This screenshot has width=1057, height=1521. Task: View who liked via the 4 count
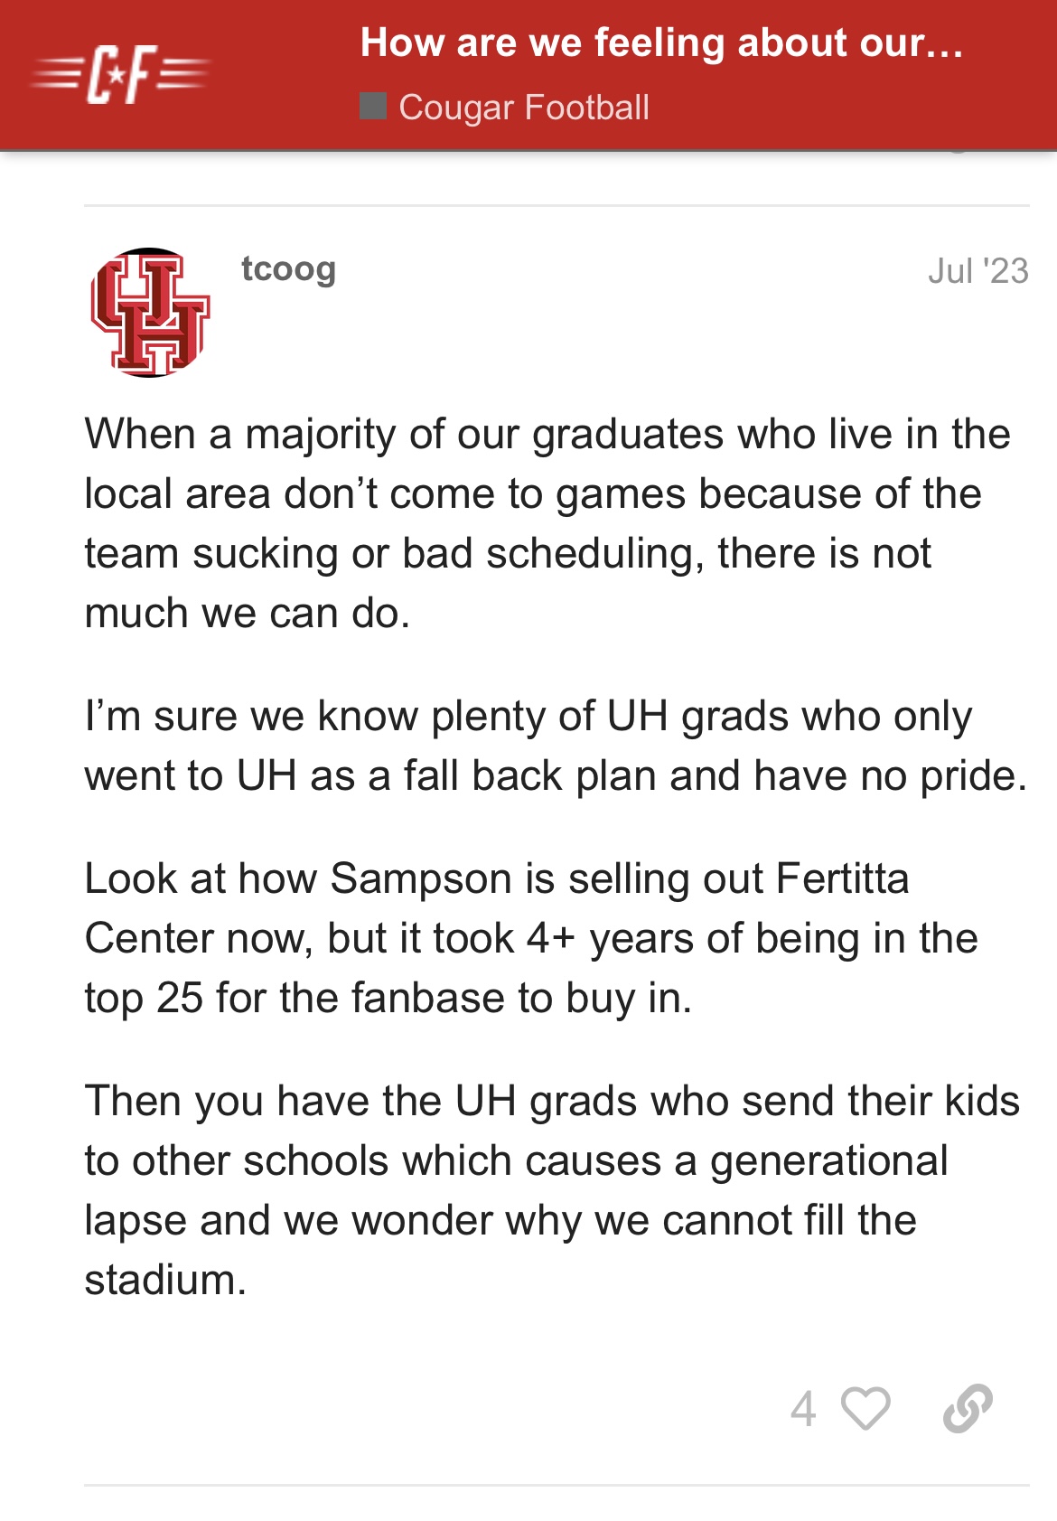coord(802,1408)
